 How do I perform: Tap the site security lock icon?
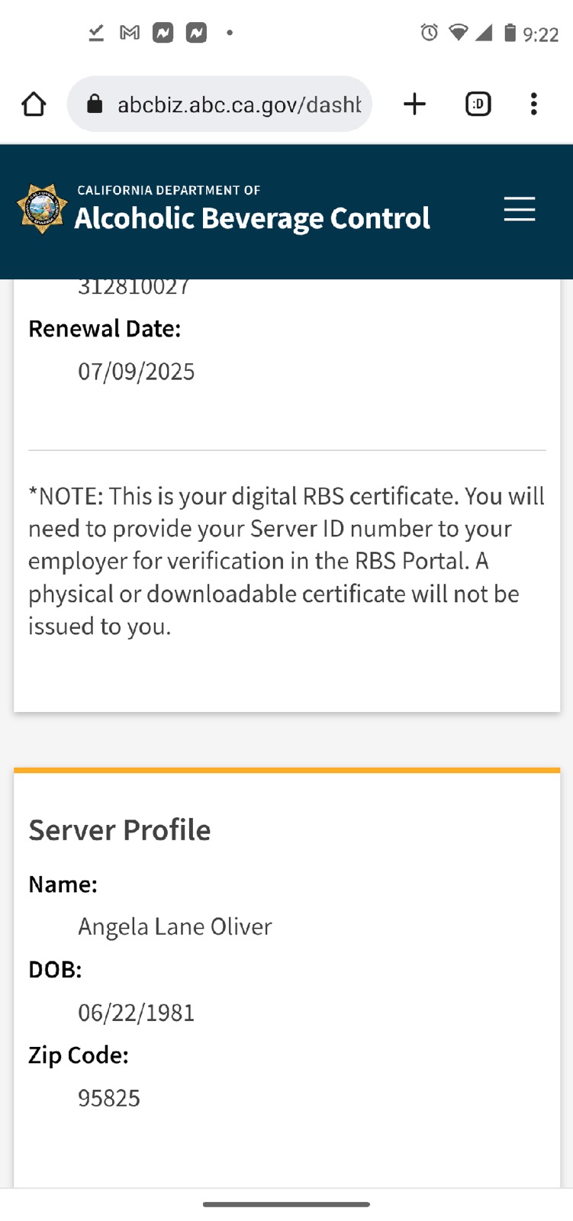(95, 104)
